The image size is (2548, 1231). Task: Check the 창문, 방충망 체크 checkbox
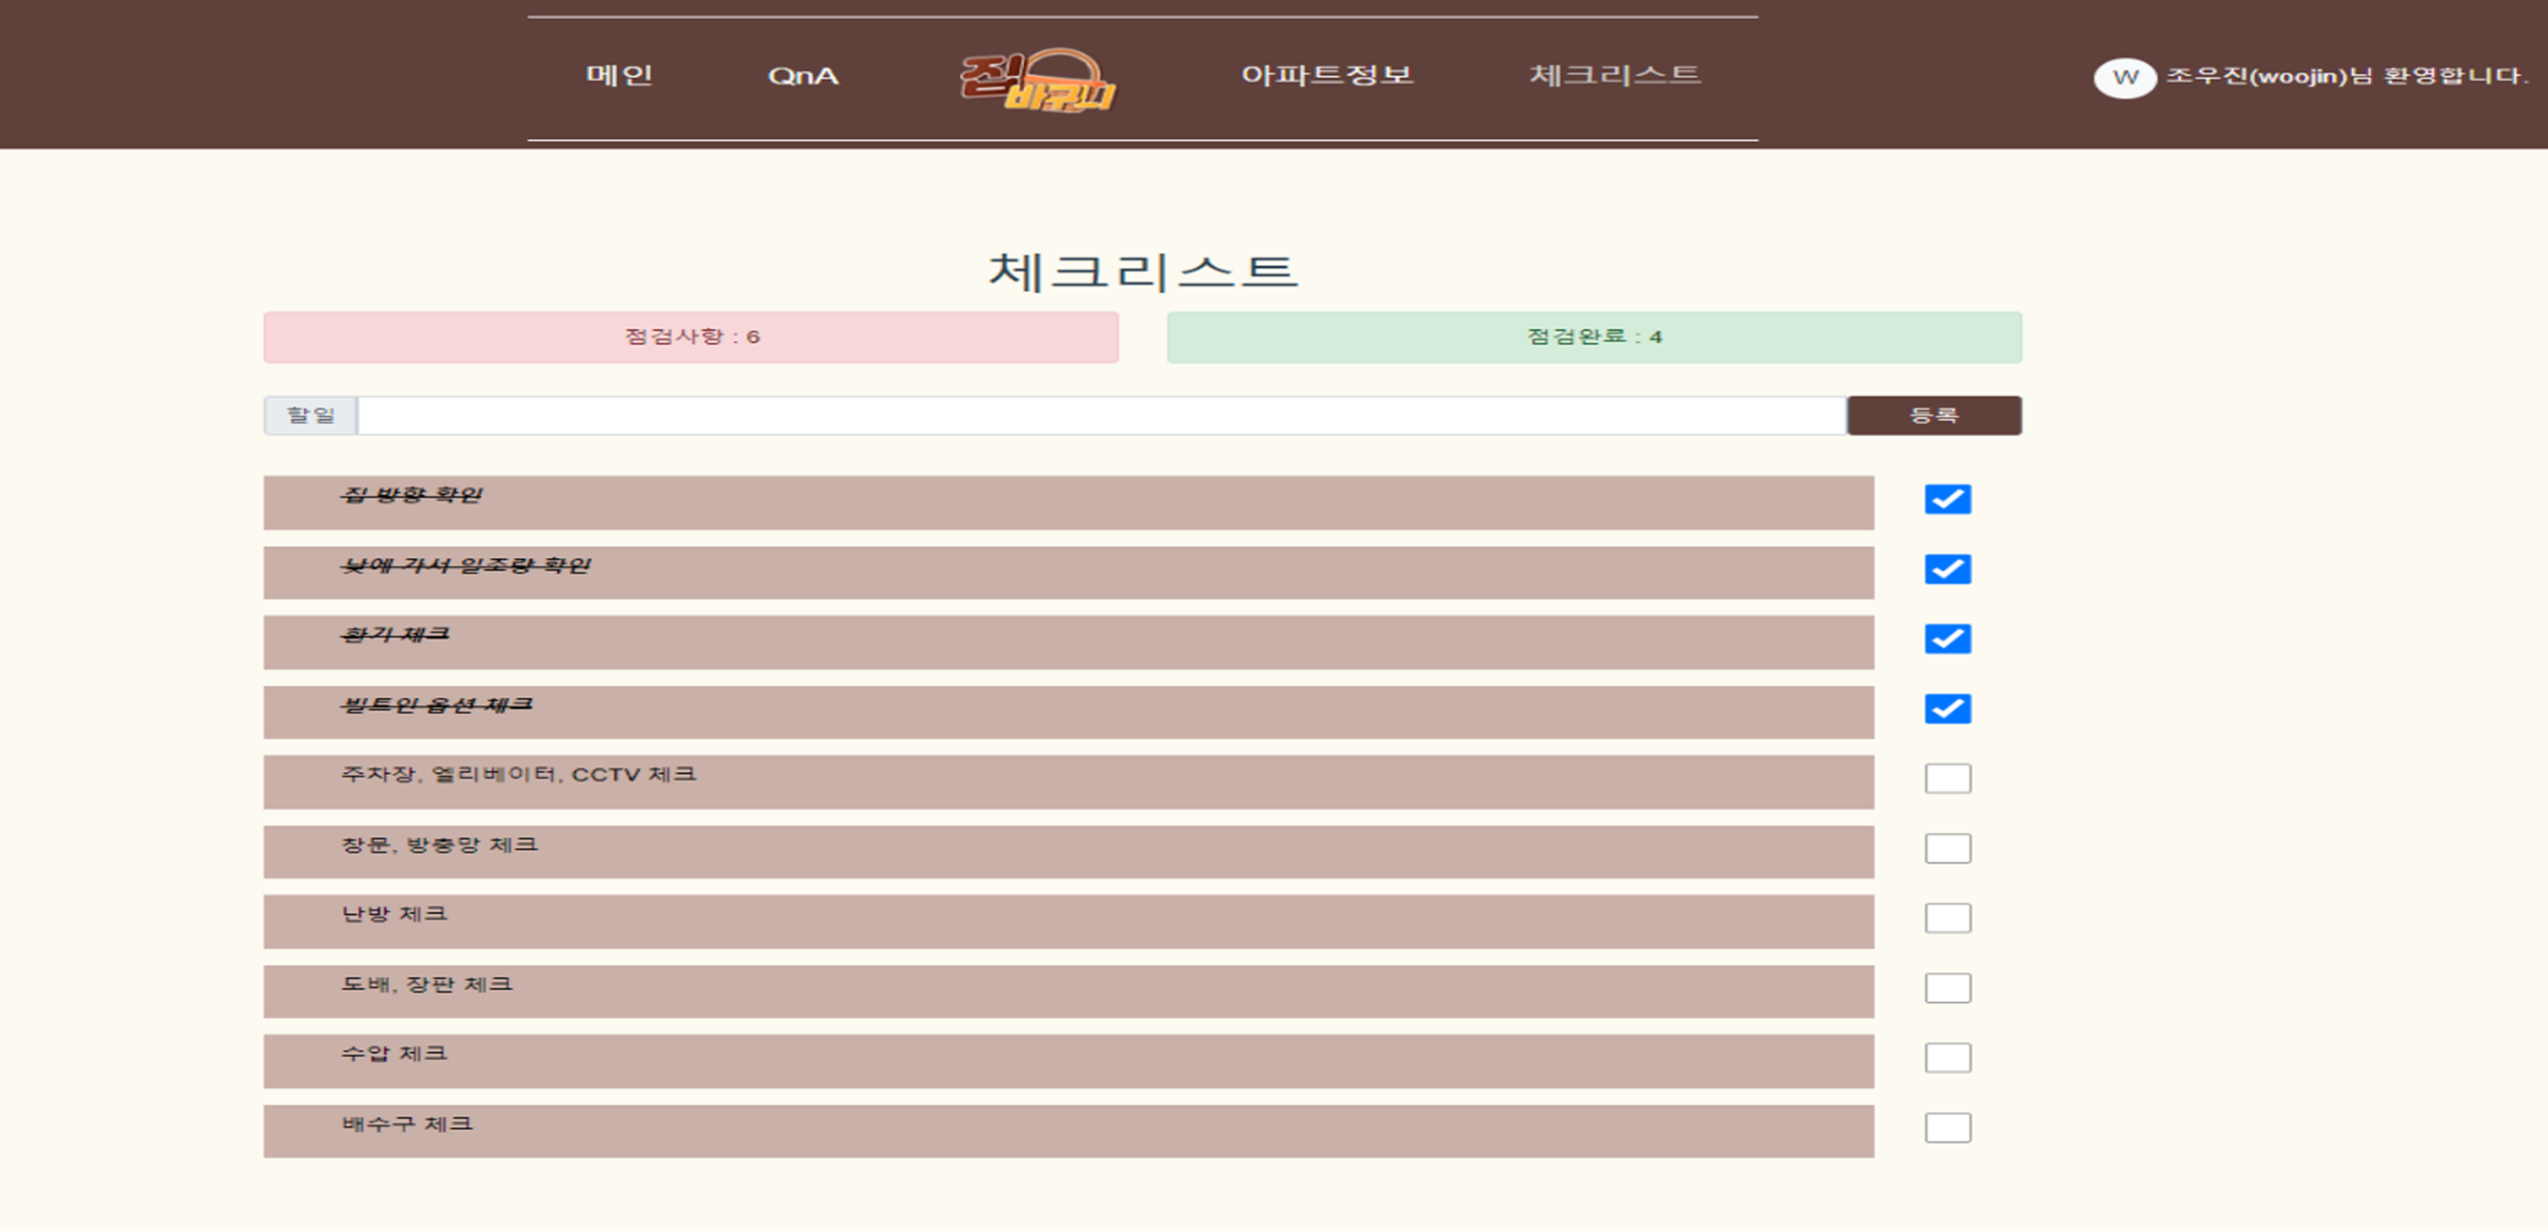pyautogui.click(x=1947, y=848)
